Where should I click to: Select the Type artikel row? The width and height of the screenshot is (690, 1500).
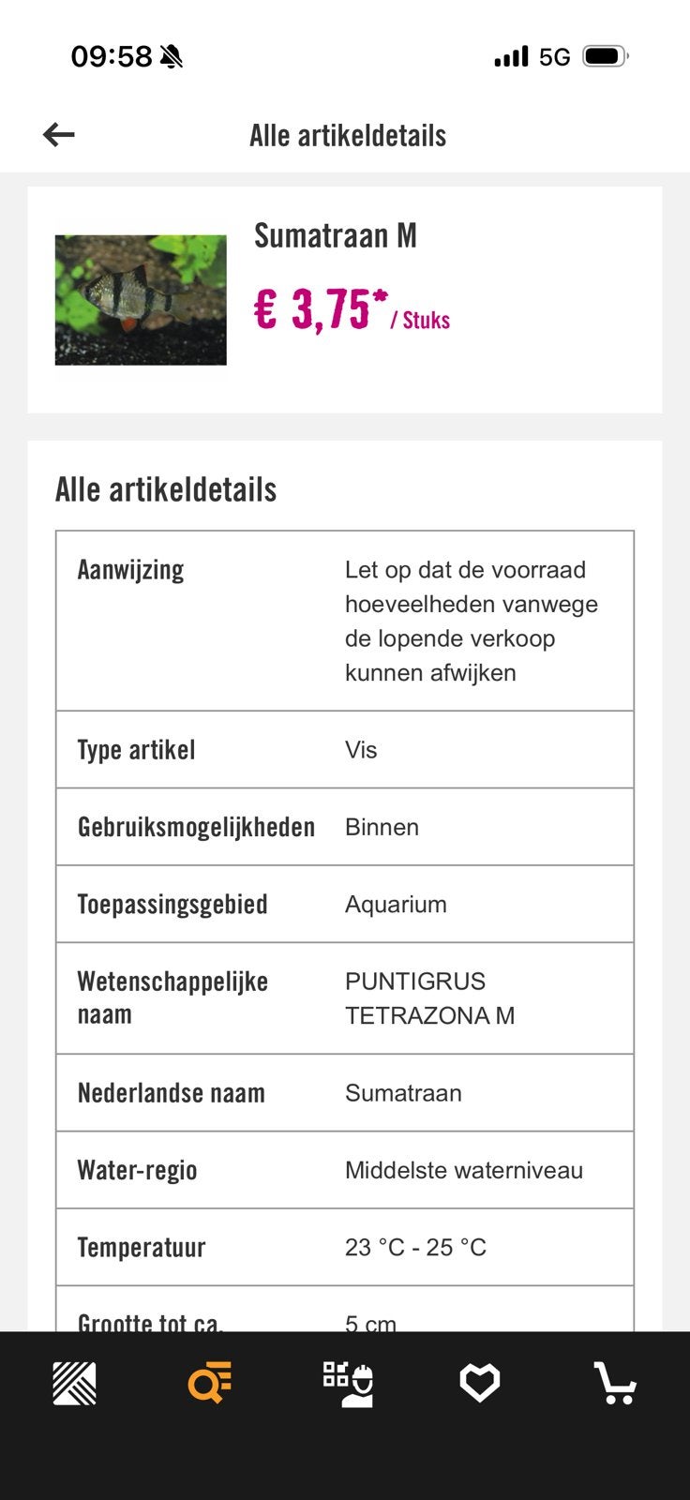click(345, 750)
